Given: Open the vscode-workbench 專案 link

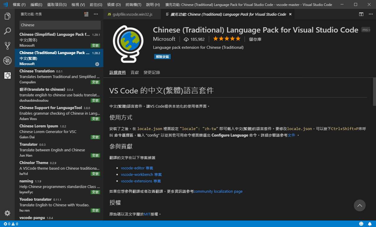Looking at the screenshot, I should click(x=141, y=174).
